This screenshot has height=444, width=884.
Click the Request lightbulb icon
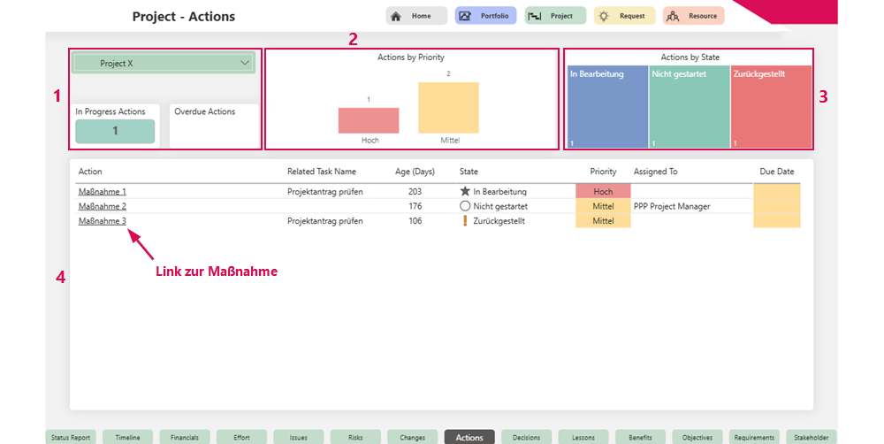pyautogui.click(x=603, y=16)
